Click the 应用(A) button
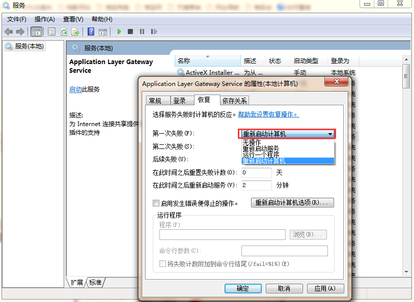This screenshot has height=302, width=414. pos(325,289)
